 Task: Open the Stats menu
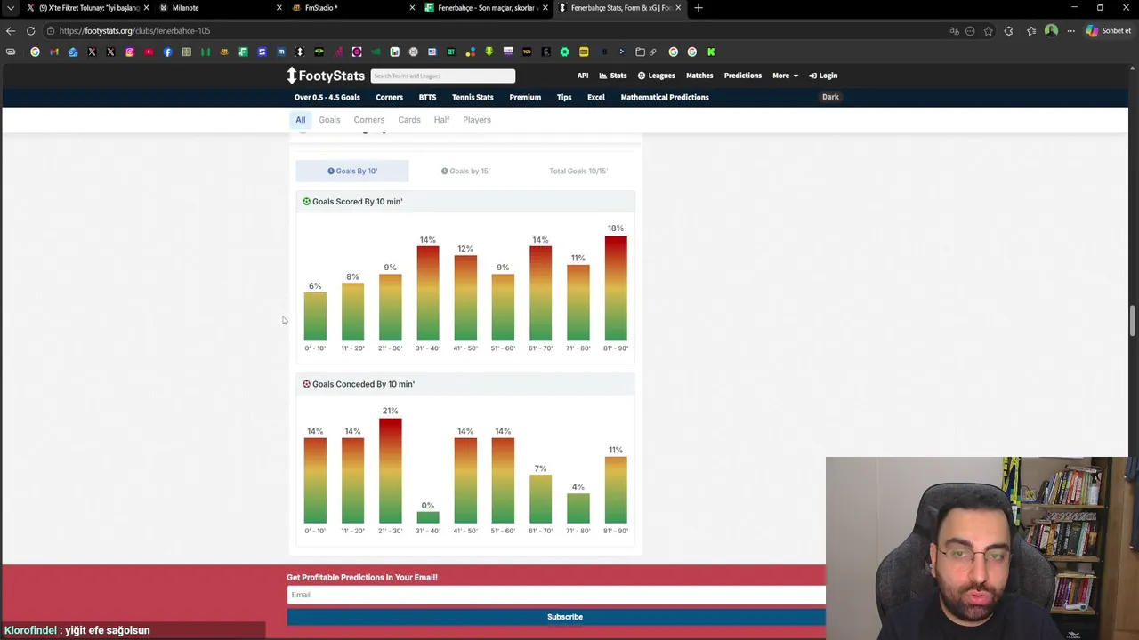click(613, 76)
